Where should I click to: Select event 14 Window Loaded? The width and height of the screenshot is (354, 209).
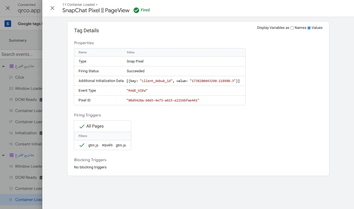(x=21, y=166)
